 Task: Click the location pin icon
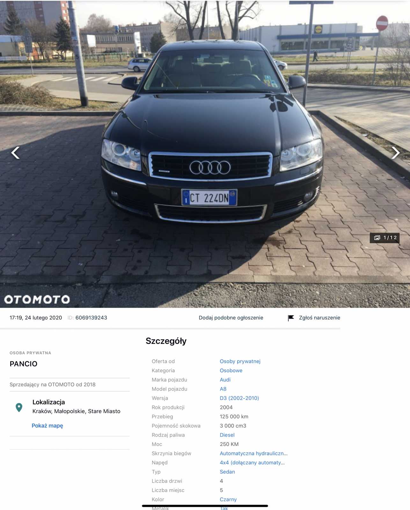click(19, 407)
